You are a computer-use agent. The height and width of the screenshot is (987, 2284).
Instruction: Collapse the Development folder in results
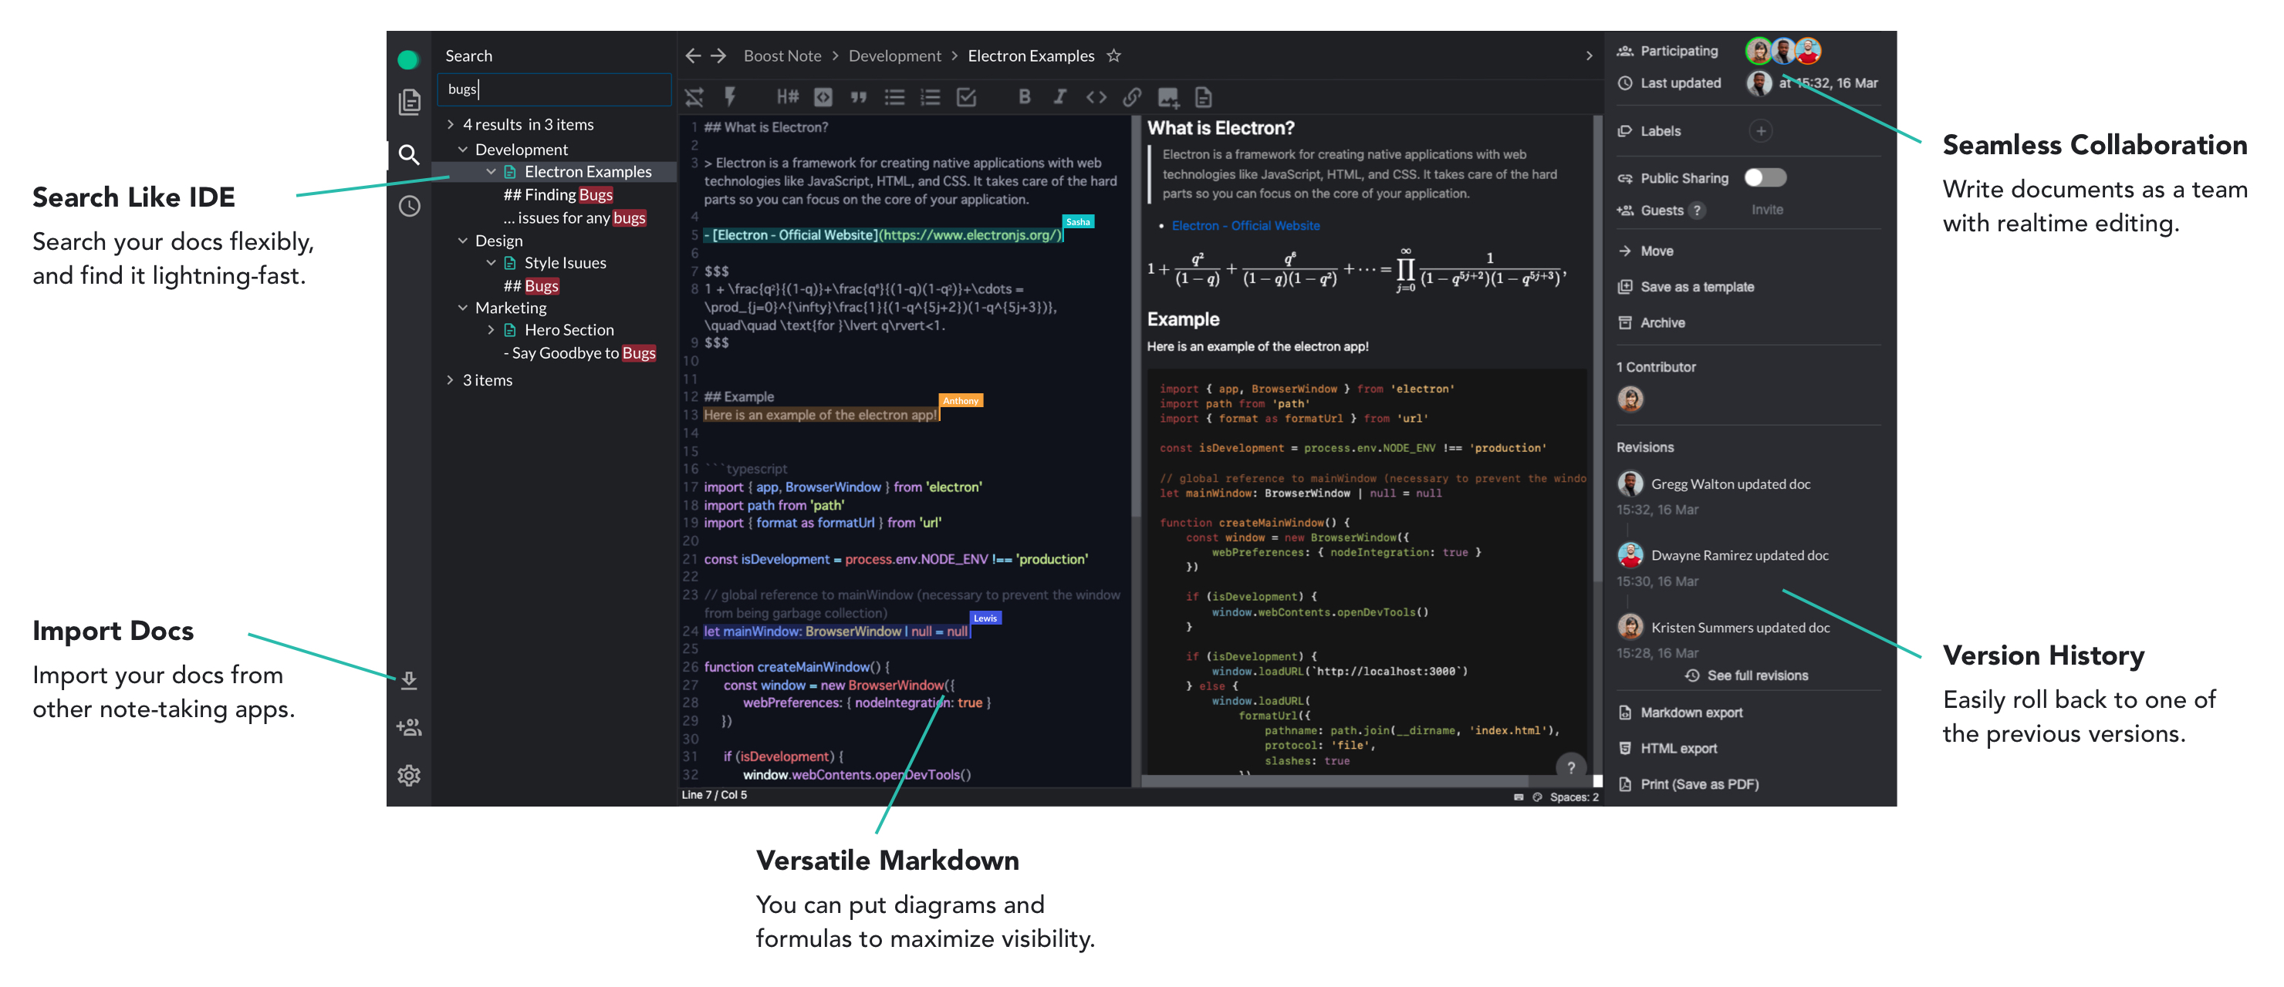point(463,150)
